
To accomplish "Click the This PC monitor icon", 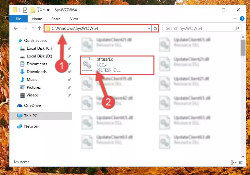I will 20,116.
